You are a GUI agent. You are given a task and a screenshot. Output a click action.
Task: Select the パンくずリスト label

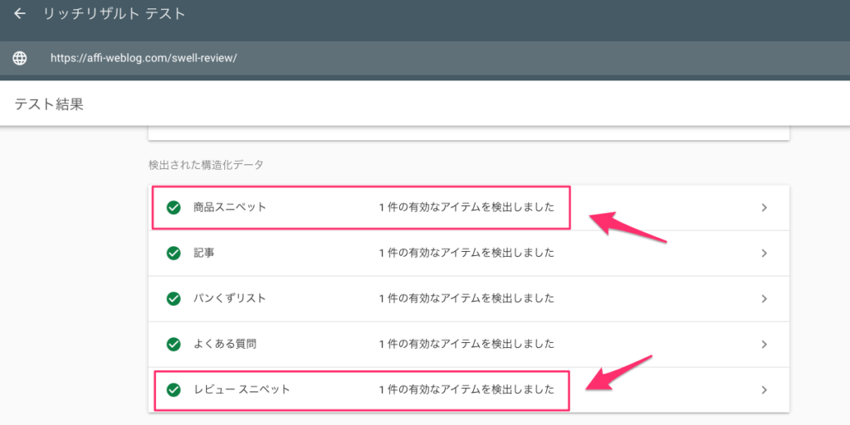pos(230,298)
